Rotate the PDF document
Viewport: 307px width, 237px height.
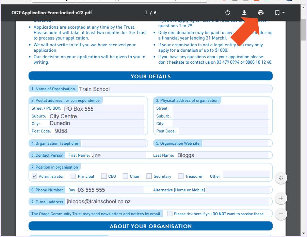[227, 12]
